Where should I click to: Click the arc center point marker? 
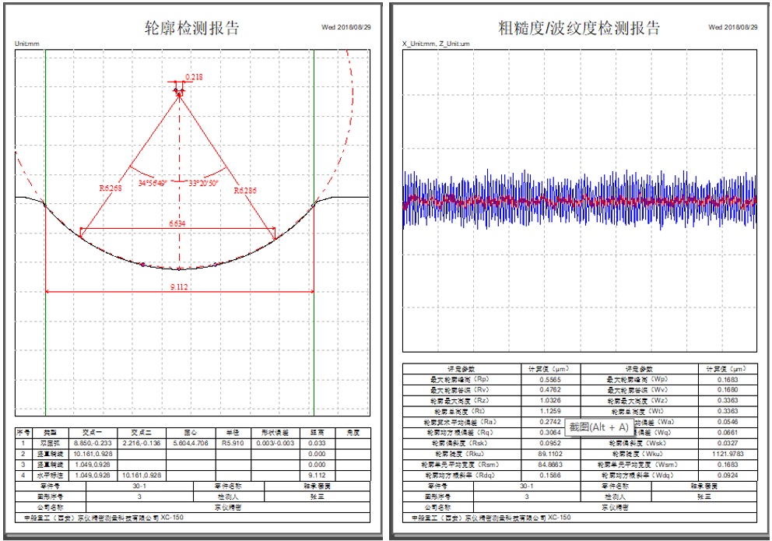pyautogui.click(x=180, y=93)
